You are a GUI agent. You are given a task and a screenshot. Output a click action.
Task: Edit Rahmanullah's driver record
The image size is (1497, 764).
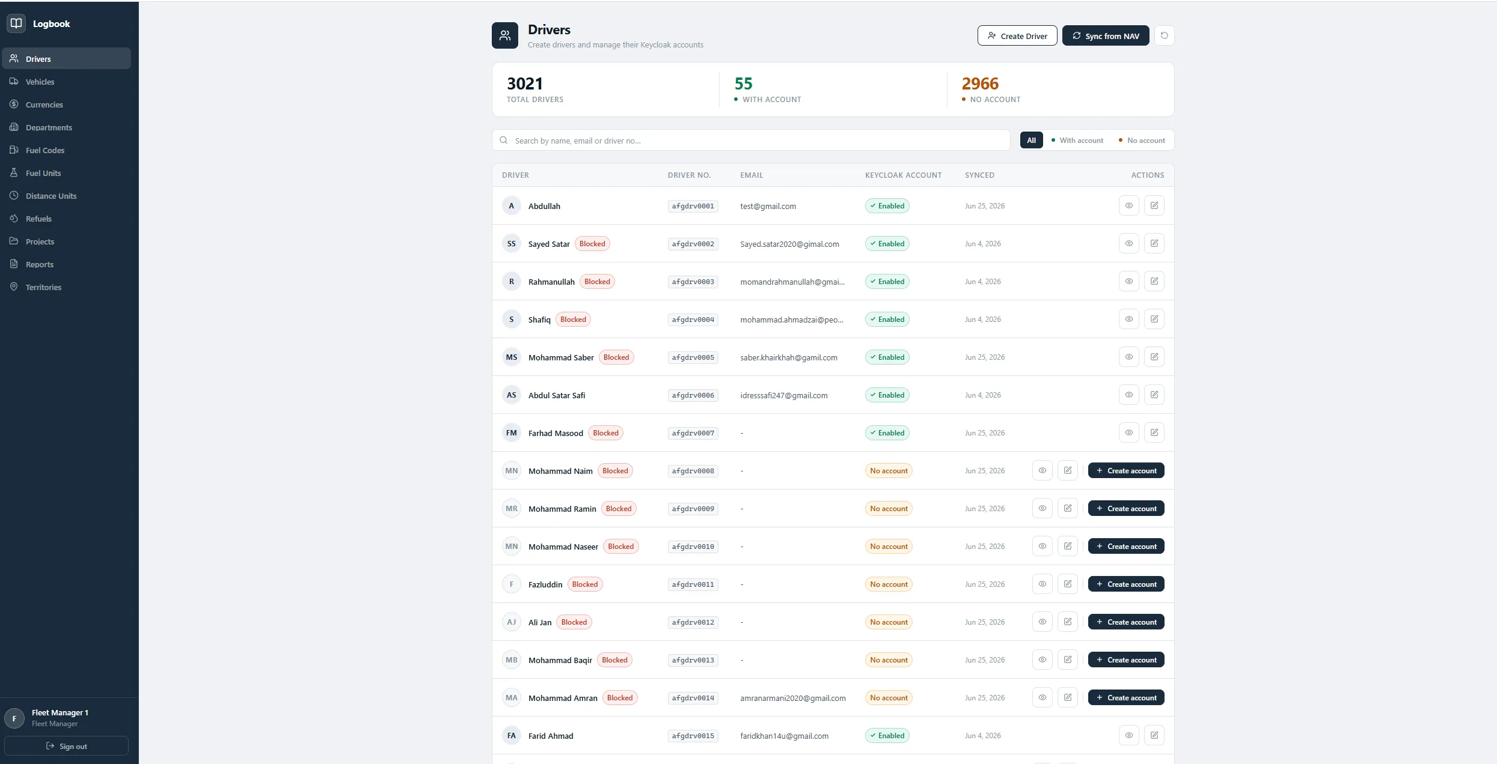tap(1154, 281)
